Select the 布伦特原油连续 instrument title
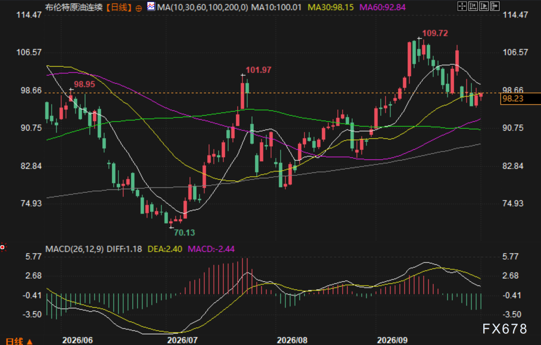Image resolution: width=541 pixels, height=345 pixels. click(74, 7)
